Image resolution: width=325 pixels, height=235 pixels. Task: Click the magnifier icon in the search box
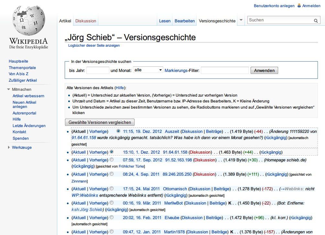coord(316,20)
